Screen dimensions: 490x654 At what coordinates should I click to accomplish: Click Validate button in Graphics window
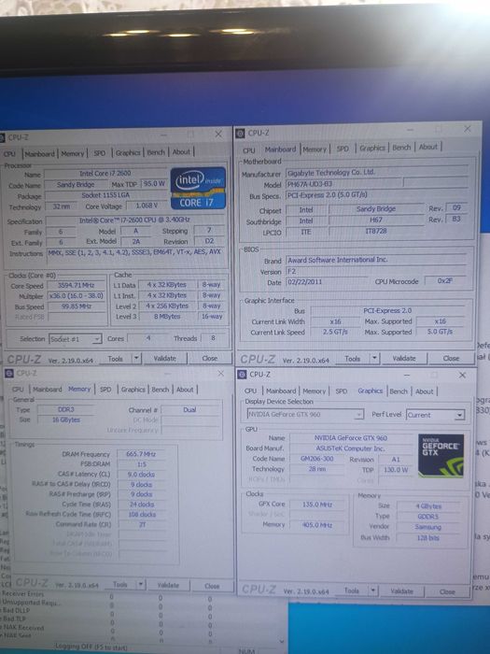(x=401, y=591)
